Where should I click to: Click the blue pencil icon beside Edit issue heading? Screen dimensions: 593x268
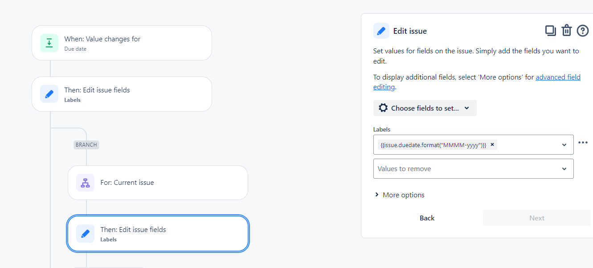(x=381, y=30)
